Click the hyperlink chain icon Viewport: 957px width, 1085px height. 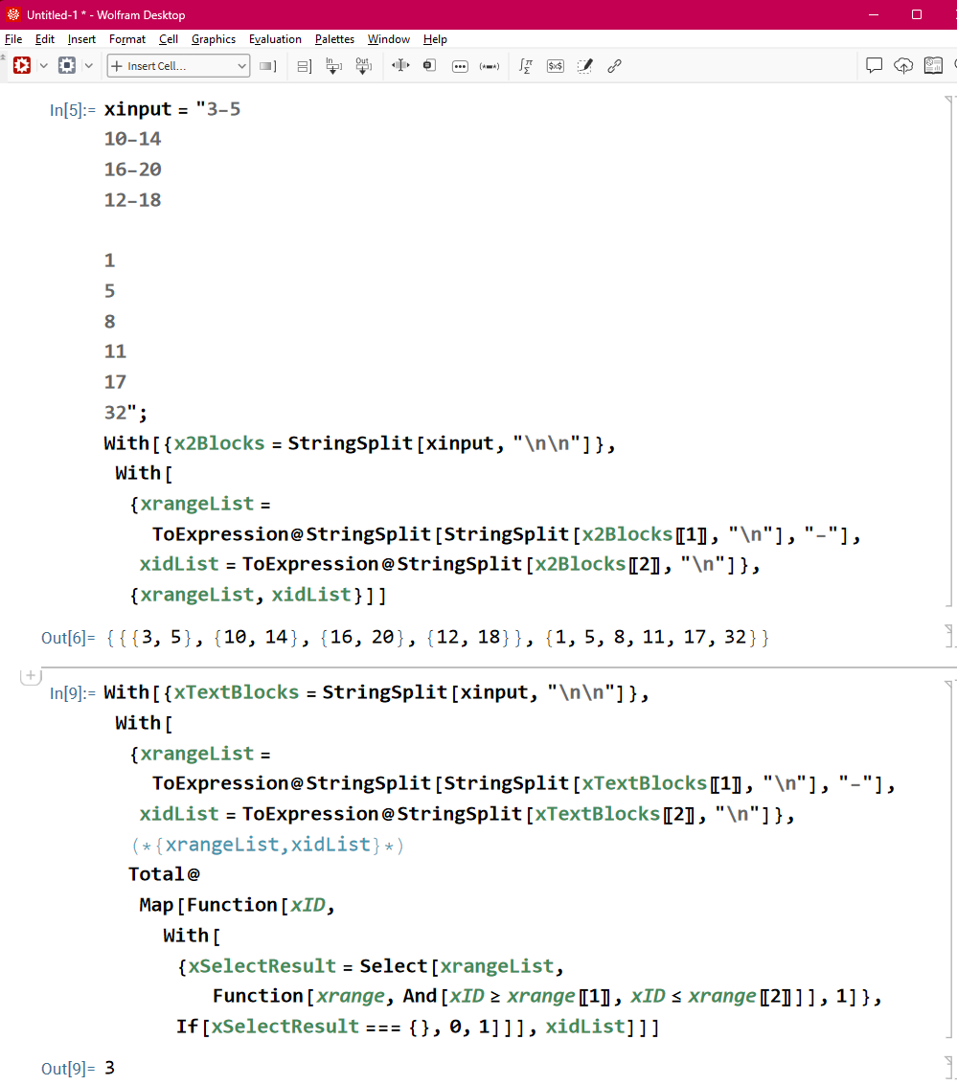point(614,66)
